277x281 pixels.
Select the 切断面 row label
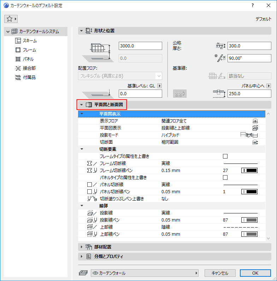[x=106, y=142]
